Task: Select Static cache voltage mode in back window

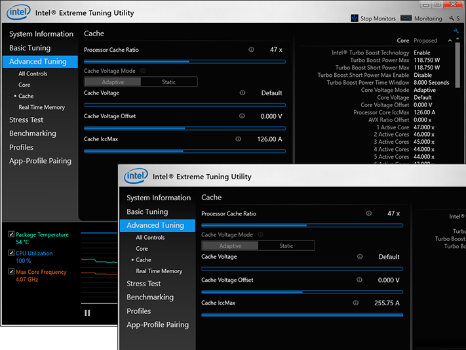Action: pos(169,82)
